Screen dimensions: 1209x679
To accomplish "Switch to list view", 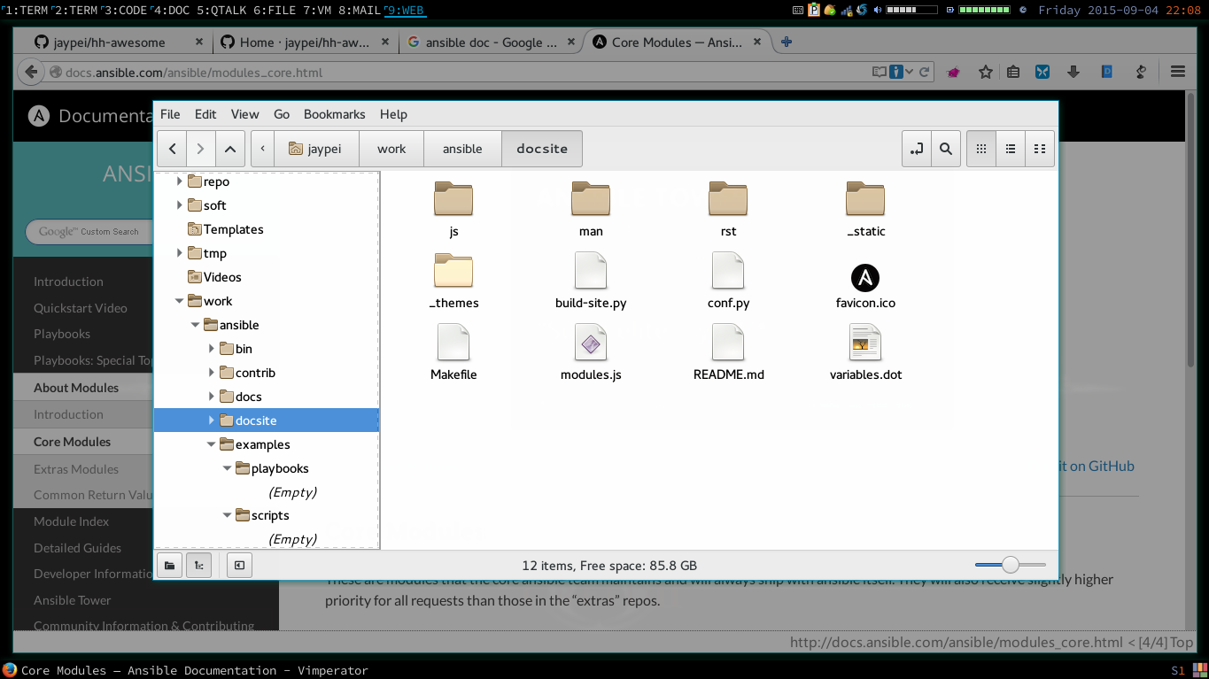I will click(x=1010, y=149).
